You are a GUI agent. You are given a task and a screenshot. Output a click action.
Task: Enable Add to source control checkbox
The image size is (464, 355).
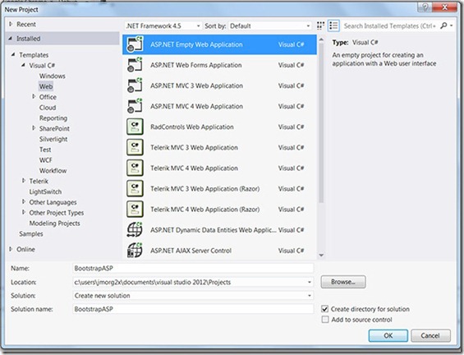point(325,320)
